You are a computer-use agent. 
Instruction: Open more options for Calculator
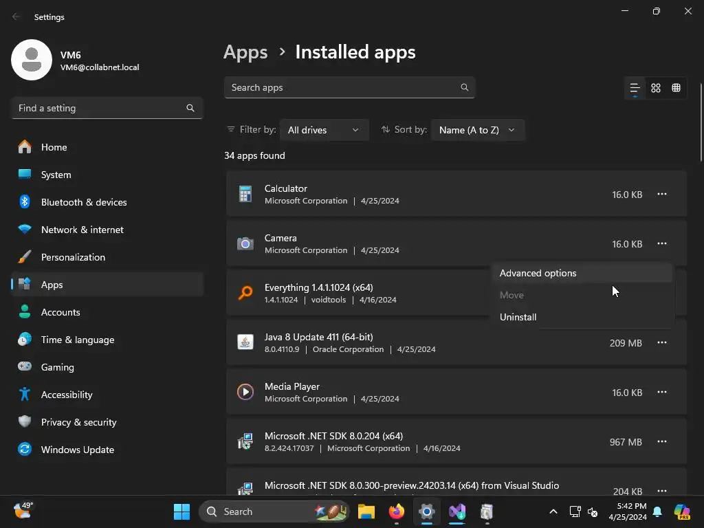click(662, 194)
